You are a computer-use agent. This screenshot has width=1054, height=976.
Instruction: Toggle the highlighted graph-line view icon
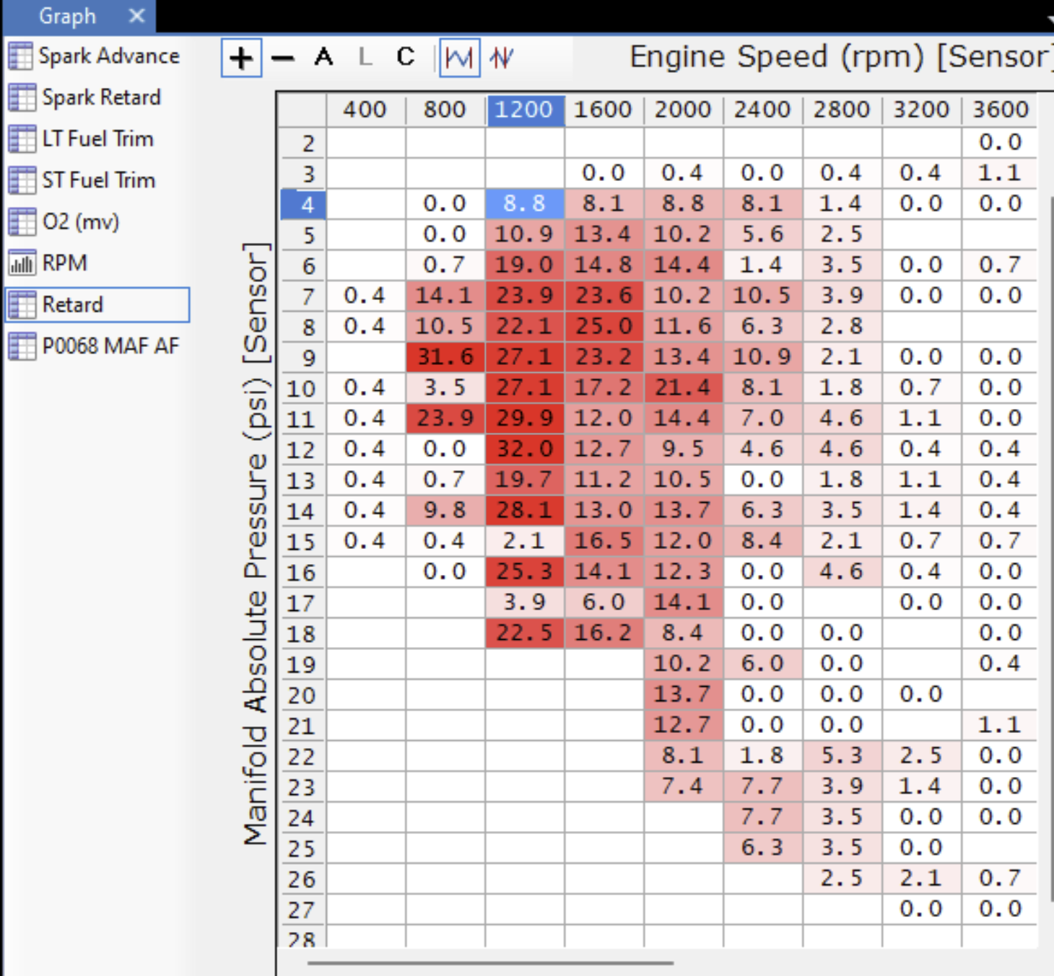460,57
